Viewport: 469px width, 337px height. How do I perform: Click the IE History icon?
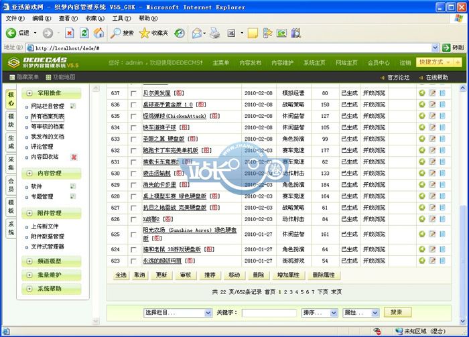click(180, 33)
